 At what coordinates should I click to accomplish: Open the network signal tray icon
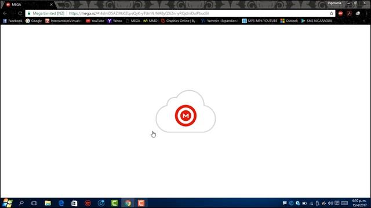click(x=311, y=203)
